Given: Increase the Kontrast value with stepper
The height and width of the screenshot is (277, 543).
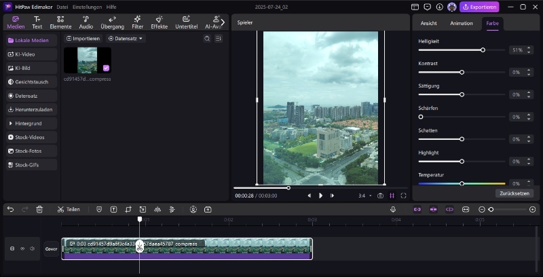Looking at the screenshot, I should (x=529, y=71).
